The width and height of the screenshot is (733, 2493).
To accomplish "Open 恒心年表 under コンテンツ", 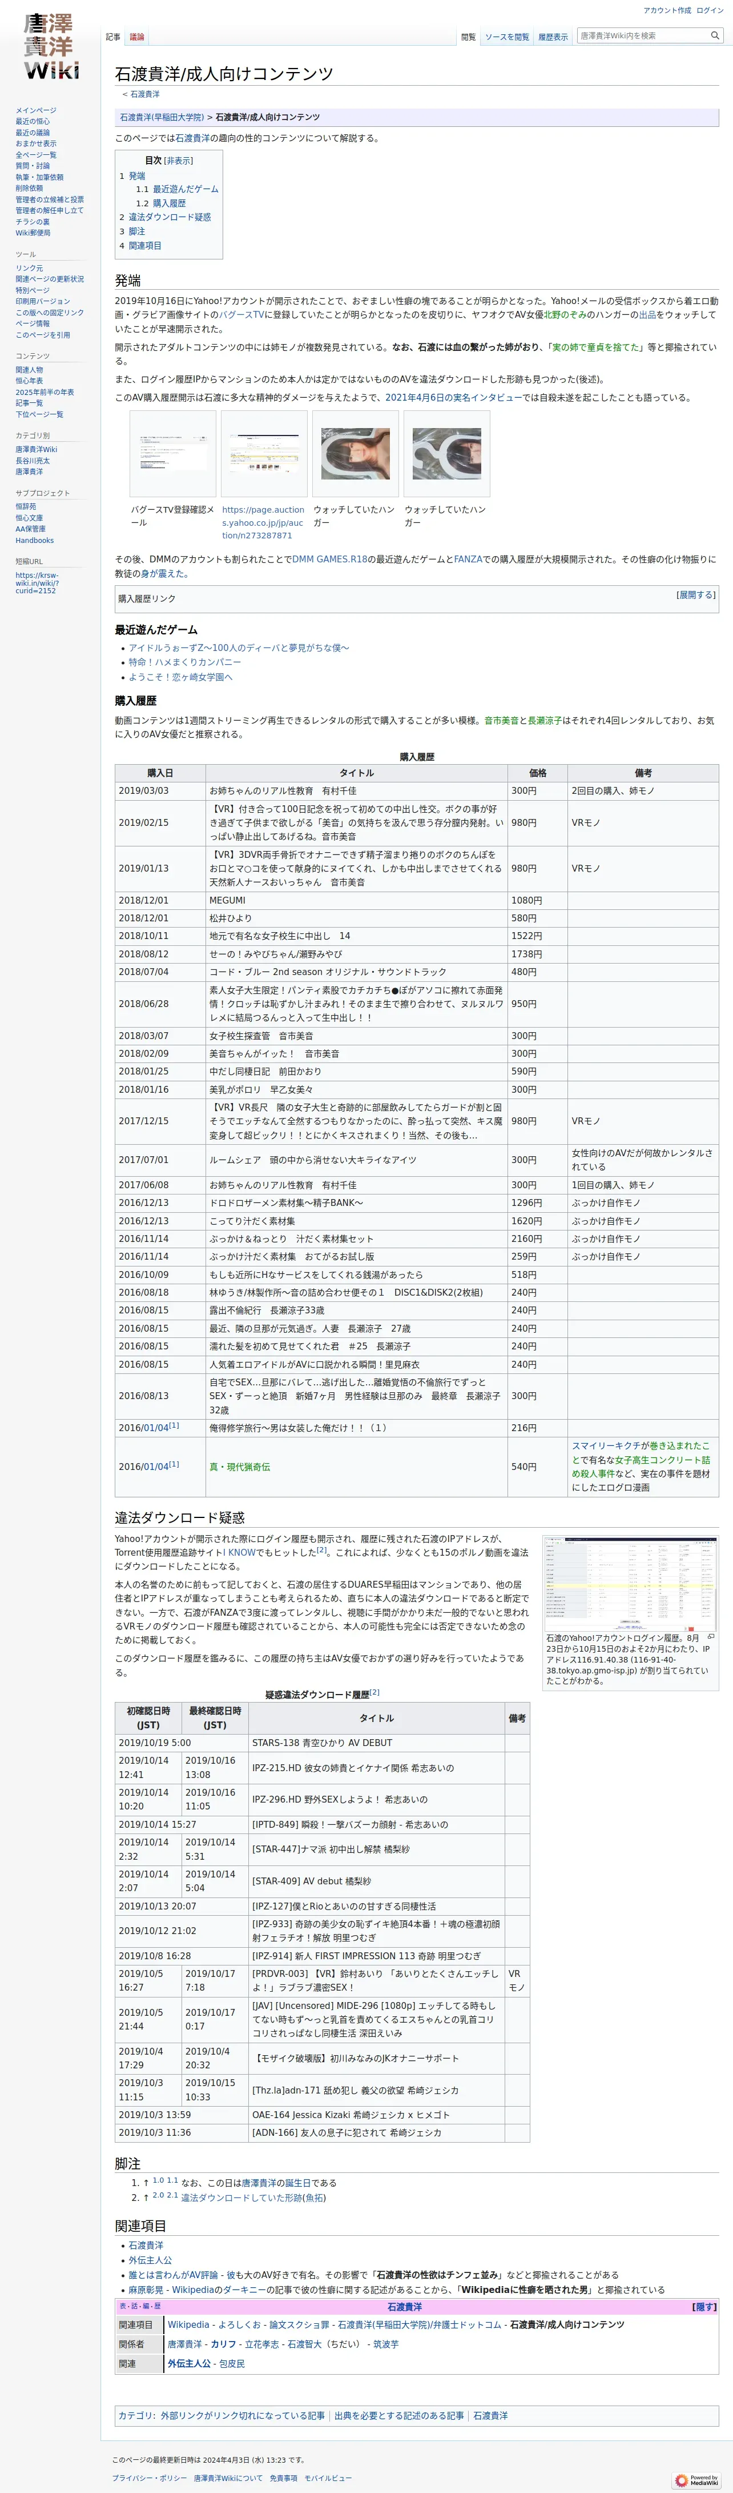I will [x=29, y=381].
